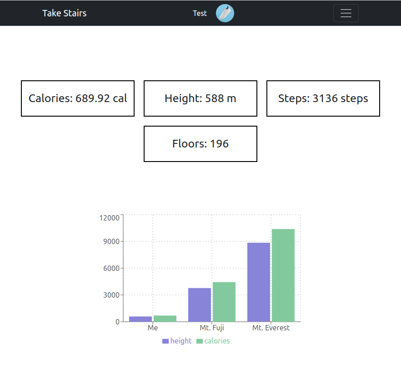Click the Me axis label

coord(153,328)
